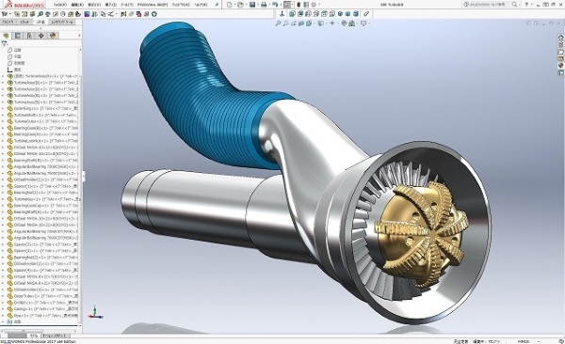Click the feature tree filter funnel icon
This screenshot has width=565, height=344.
5,43
